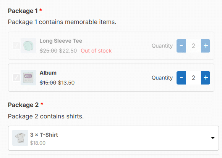Toggle the Long Sleeve Tee checkbox

coord(16,46)
